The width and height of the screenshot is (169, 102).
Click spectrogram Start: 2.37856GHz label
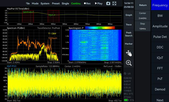pyautogui.click(x=77, y=62)
